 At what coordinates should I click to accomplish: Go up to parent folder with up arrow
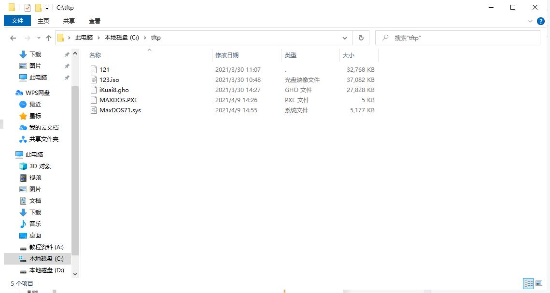49,38
